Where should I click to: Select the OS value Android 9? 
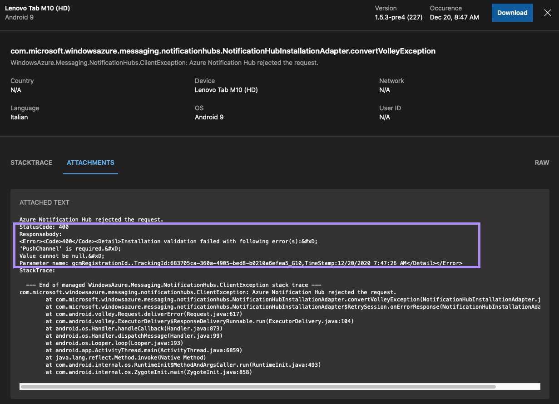click(209, 117)
